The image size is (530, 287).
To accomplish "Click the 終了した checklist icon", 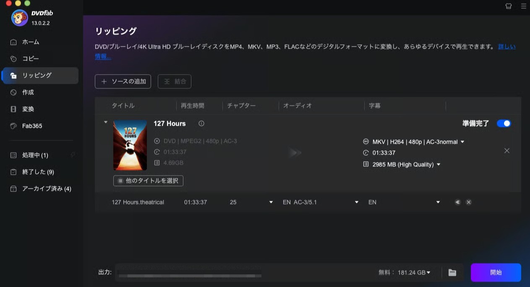I will (13, 172).
